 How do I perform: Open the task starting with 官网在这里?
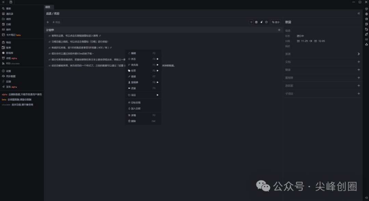pyautogui.click(x=74, y=36)
